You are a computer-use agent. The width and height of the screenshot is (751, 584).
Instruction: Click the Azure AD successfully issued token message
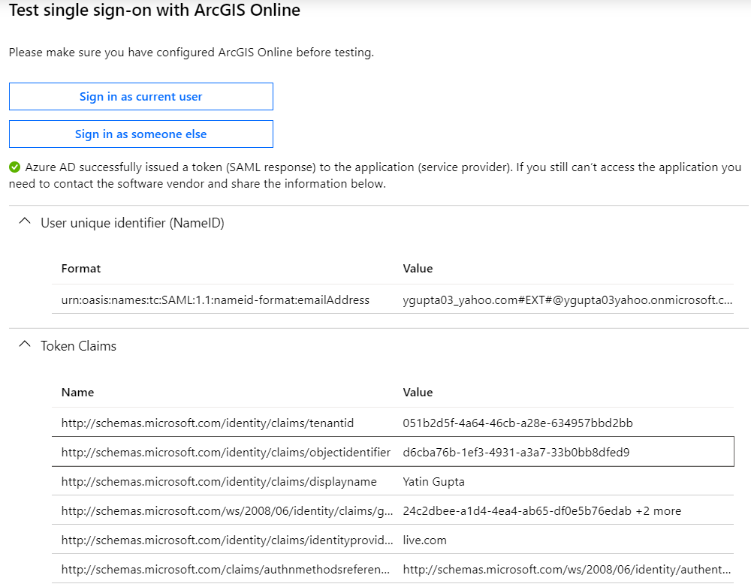click(x=375, y=175)
